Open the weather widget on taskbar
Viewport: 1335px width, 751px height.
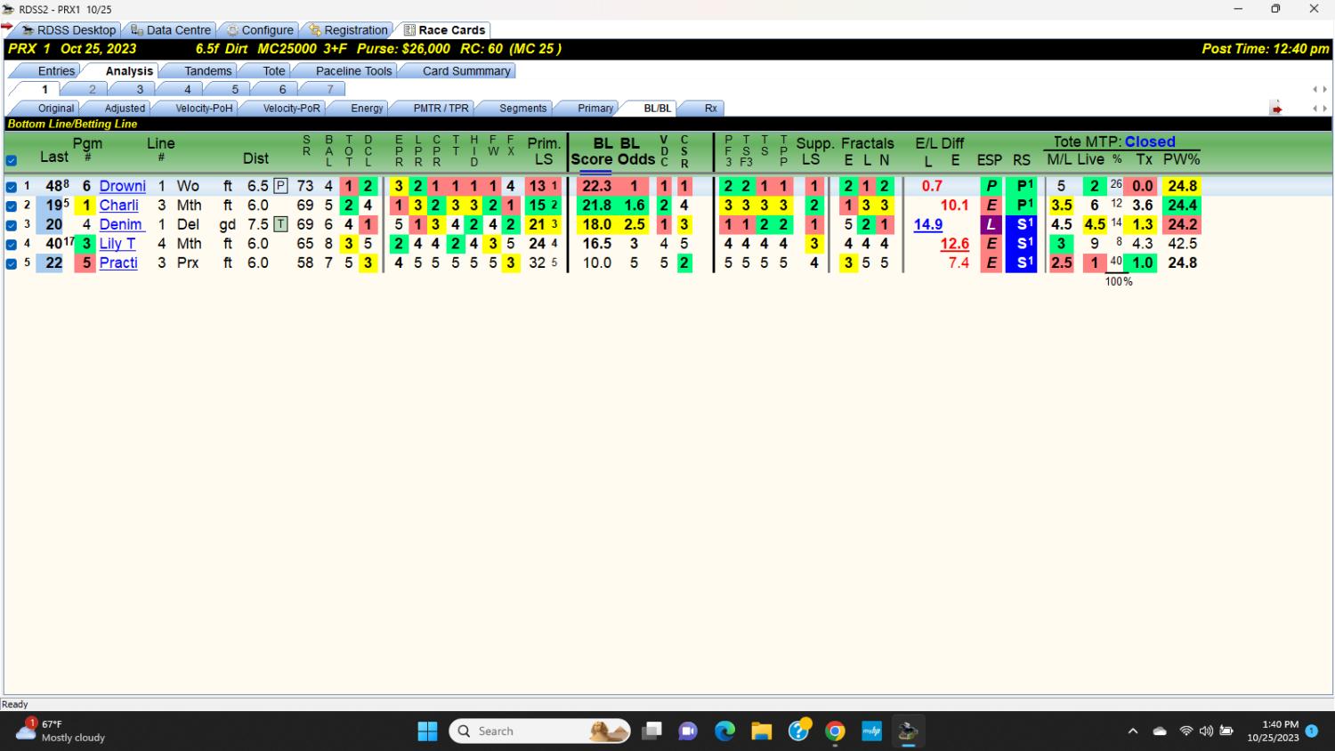point(61,731)
